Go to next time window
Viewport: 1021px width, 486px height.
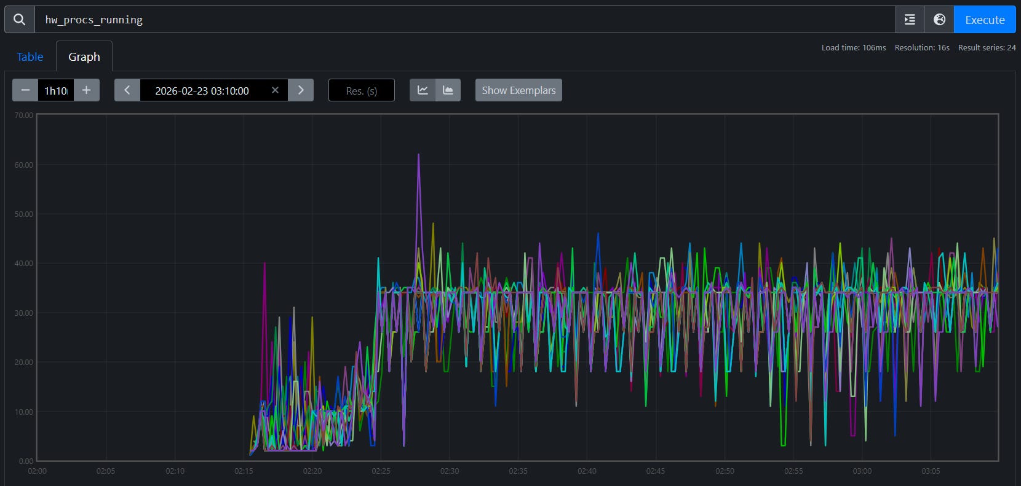coord(301,90)
